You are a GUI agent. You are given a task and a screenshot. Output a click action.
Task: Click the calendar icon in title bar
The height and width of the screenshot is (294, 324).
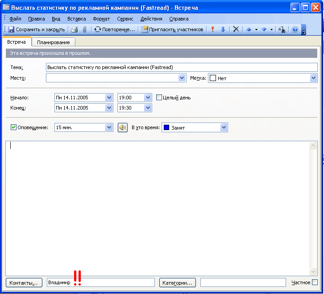coord(6,7)
